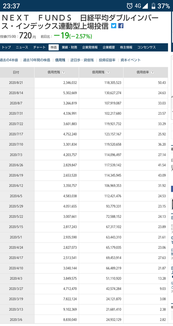
Task: Open 過去10年間の株価 link
Action: [x=36, y=60]
